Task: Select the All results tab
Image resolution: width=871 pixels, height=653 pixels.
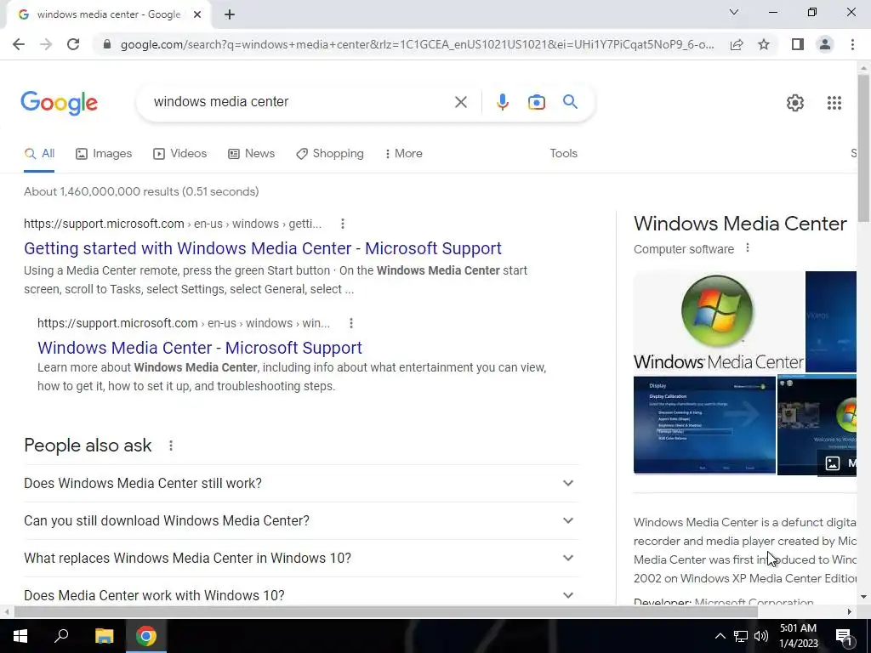Action: click(x=39, y=154)
